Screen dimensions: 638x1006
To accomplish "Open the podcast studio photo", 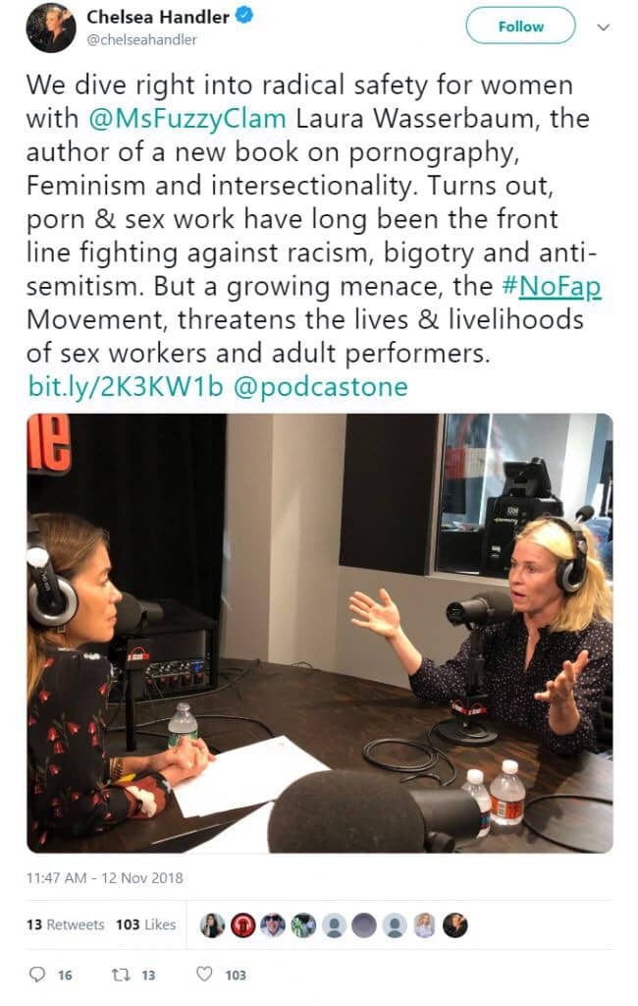I will (319, 634).
